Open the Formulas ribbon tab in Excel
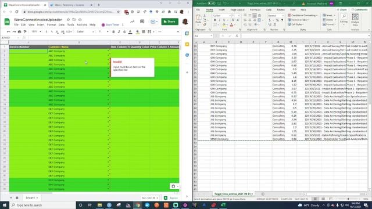 pyautogui.click(x=255, y=10)
